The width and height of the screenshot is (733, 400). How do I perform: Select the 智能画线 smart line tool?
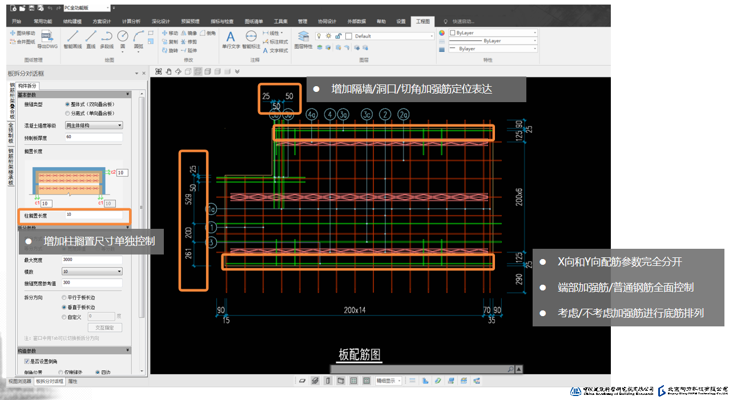click(x=73, y=39)
